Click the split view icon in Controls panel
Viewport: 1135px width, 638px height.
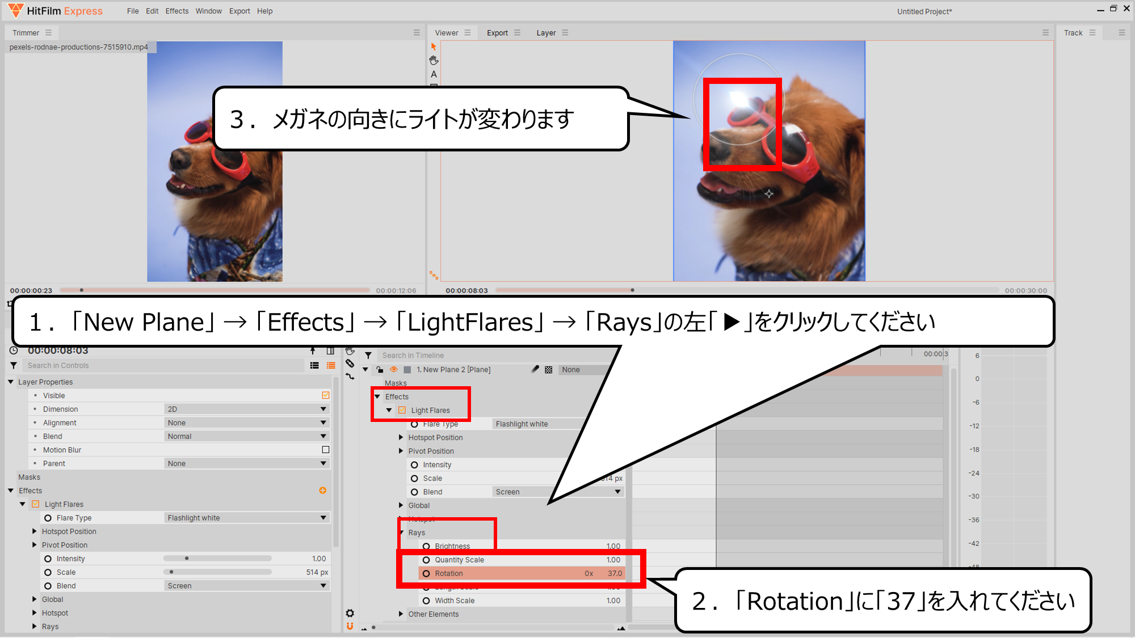330,351
